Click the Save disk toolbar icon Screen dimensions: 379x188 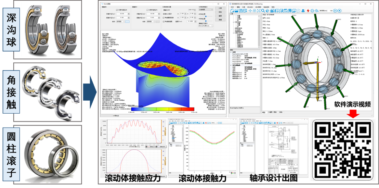click(241, 11)
